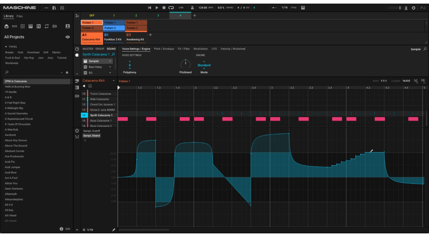Toggle the modulation lane automation circle icon
Viewport: 429px width, 237px height.
(77, 131)
